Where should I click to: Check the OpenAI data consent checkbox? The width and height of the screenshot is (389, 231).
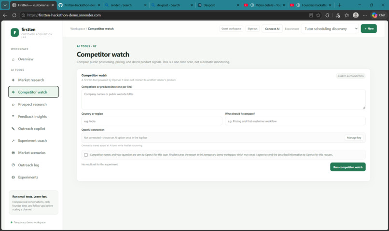(86, 155)
